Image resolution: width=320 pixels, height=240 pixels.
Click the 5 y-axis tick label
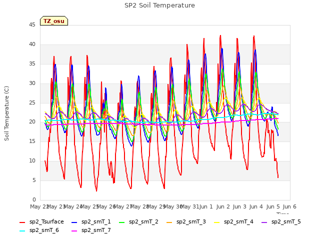point(34,180)
